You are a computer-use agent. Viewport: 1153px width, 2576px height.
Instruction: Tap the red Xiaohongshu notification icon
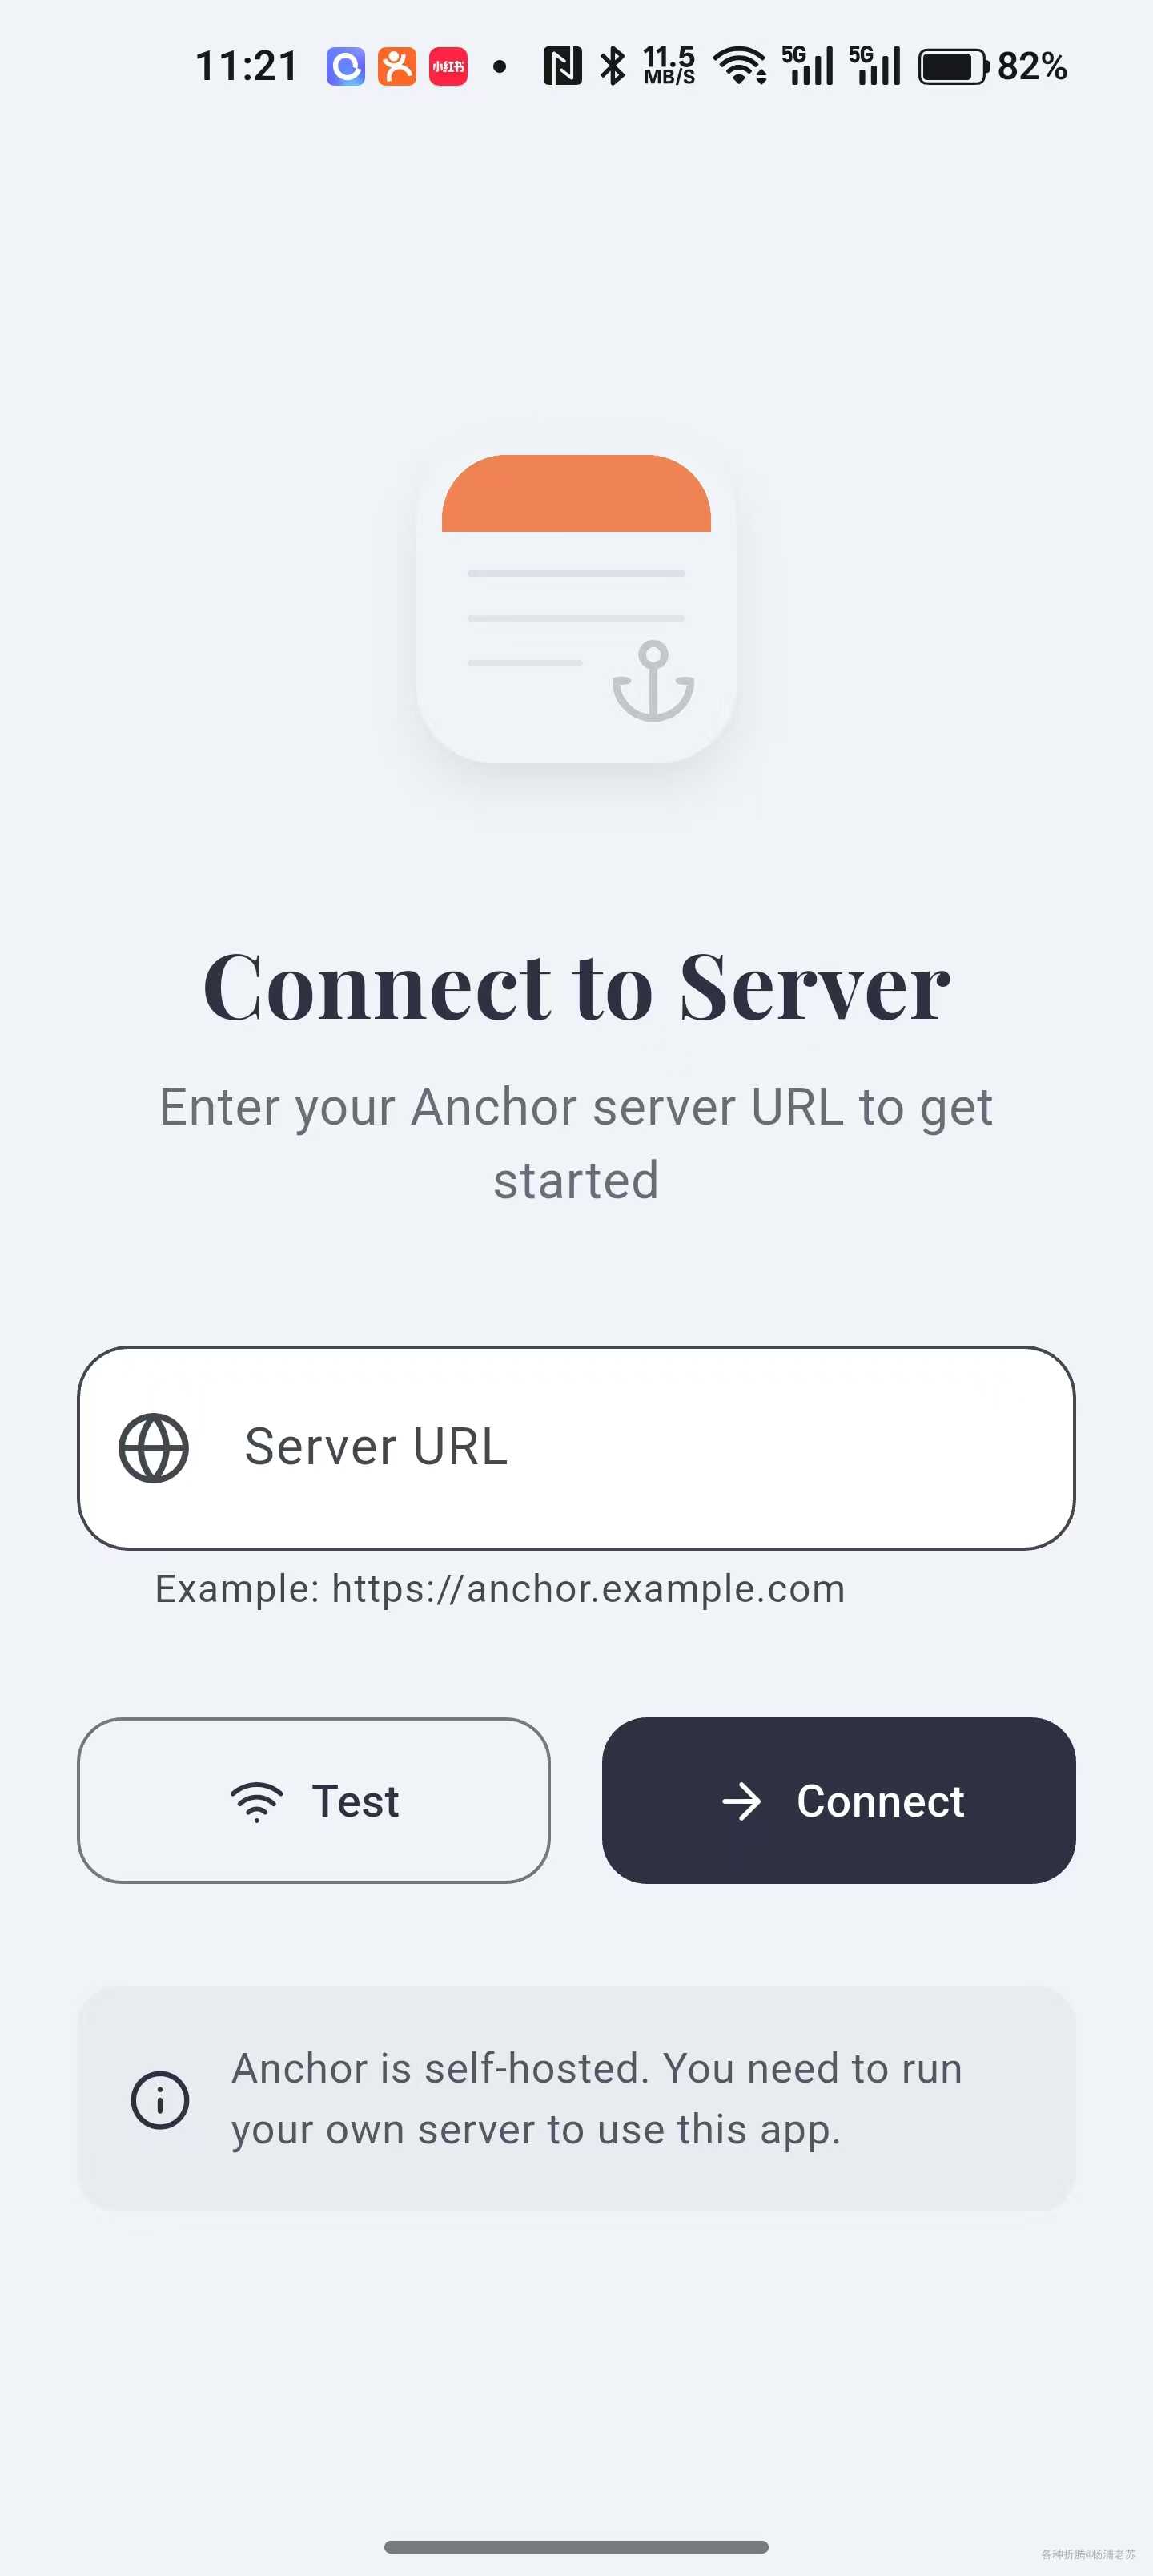pyautogui.click(x=448, y=67)
